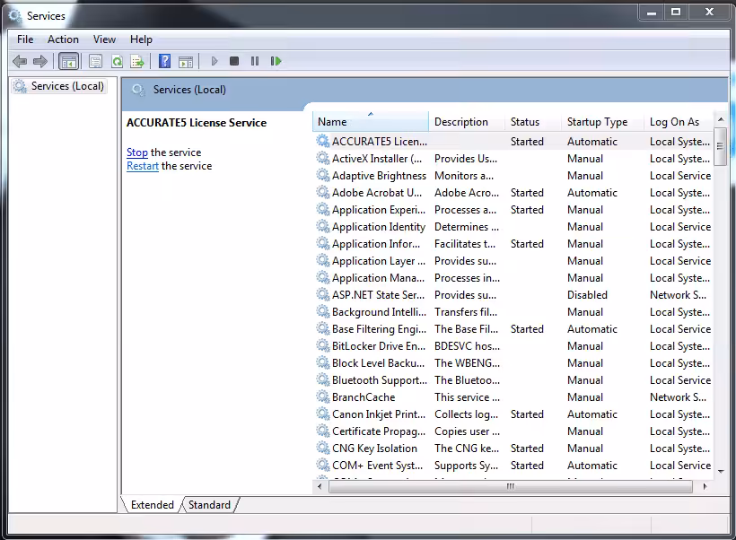The width and height of the screenshot is (736, 540).
Task: Click the Back arrow toolbar icon
Action: click(x=20, y=61)
